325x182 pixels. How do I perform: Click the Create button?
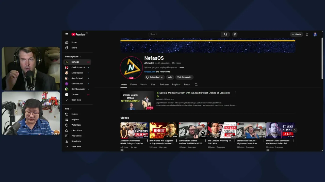pyautogui.click(x=296, y=34)
